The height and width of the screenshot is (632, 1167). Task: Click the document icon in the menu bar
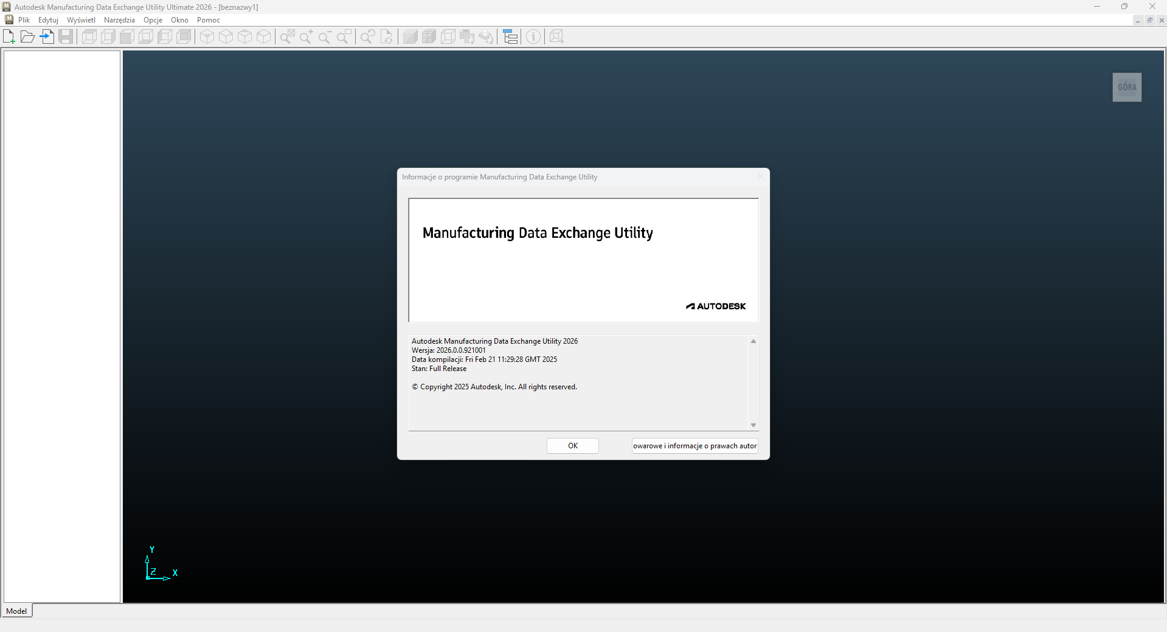[x=9, y=20]
